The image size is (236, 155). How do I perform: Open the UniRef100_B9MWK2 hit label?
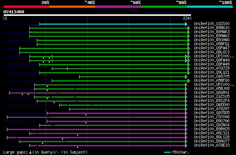[x=212, y=36]
